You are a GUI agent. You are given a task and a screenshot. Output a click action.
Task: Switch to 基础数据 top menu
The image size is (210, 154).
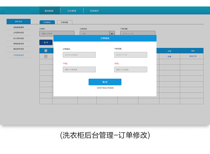tap(49, 11)
